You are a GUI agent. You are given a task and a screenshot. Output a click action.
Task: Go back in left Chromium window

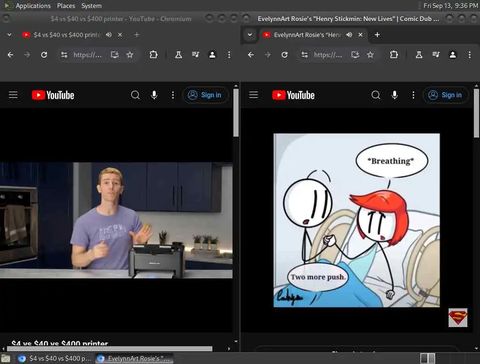point(10,55)
